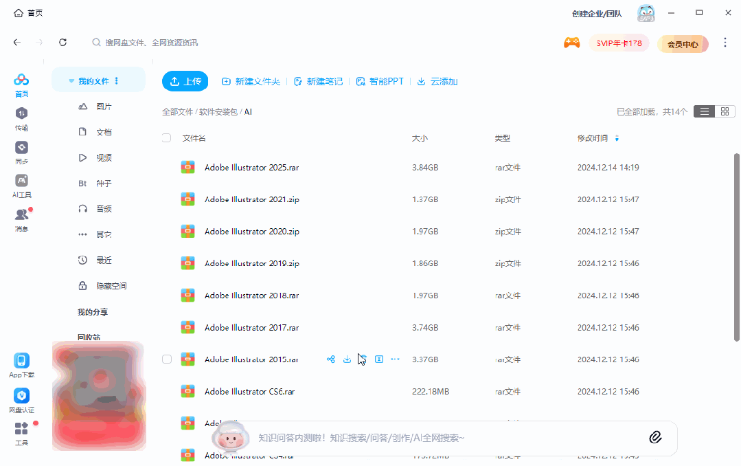This screenshot has width=741, height=466.
Task: Toggle the 修改时间 sort order arrows
Action: [x=616, y=137]
